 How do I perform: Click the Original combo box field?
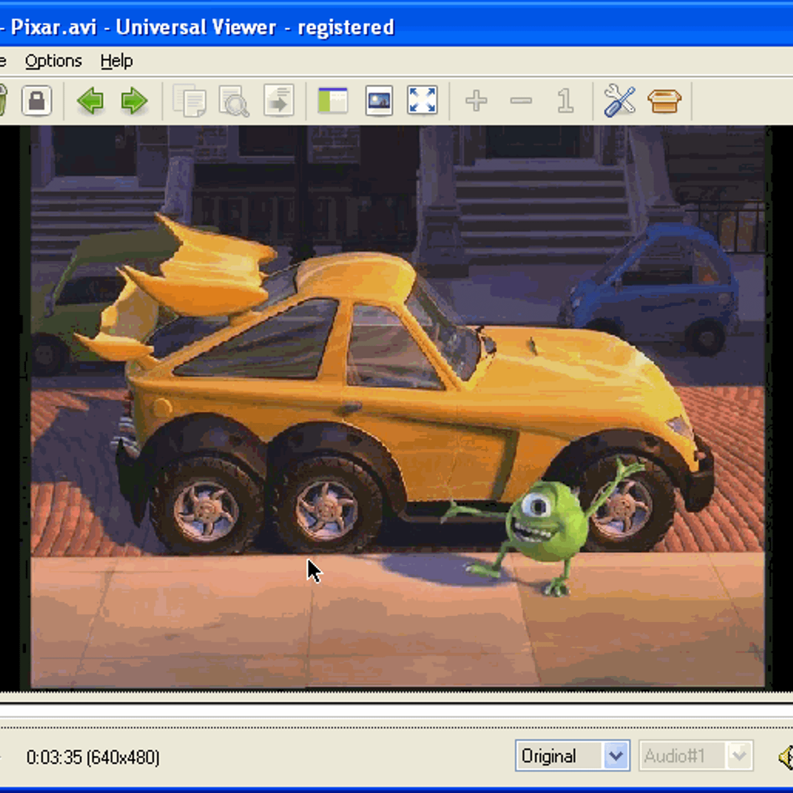click(x=572, y=756)
